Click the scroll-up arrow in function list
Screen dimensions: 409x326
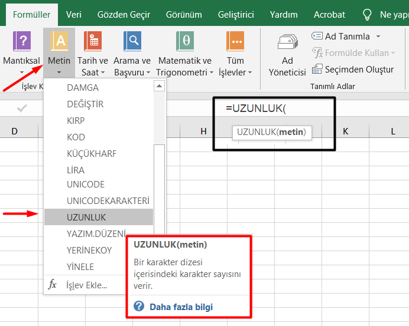coord(159,86)
